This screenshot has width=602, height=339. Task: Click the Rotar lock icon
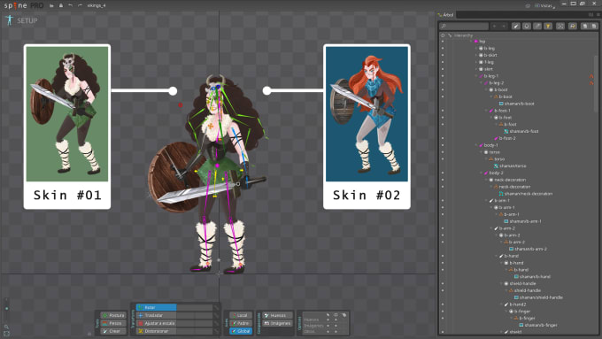pyautogui.click(x=217, y=307)
